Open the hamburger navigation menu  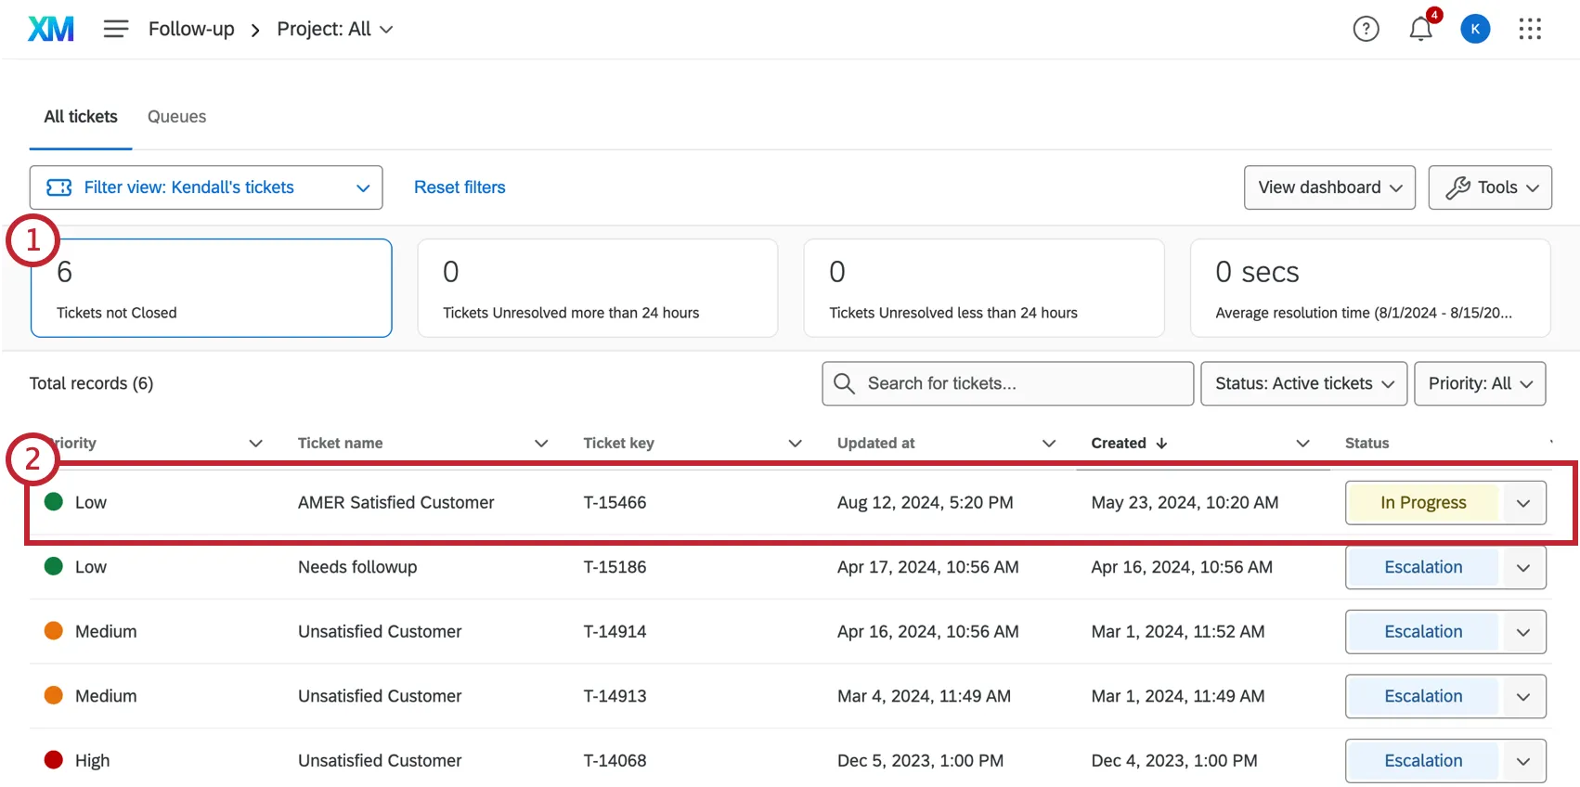(x=116, y=30)
